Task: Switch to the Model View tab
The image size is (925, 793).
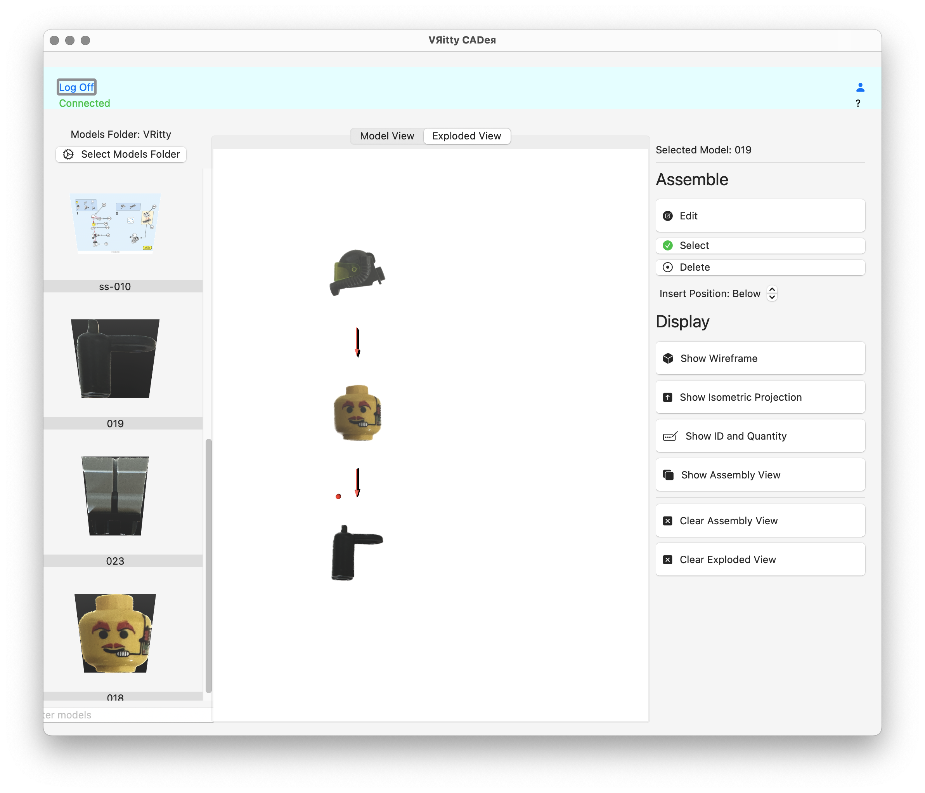Action: click(x=386, y=136)
